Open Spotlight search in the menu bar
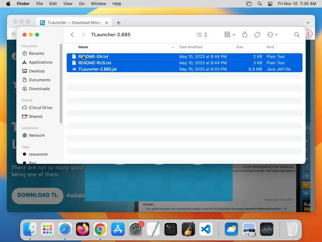 (x=260, y=4)
